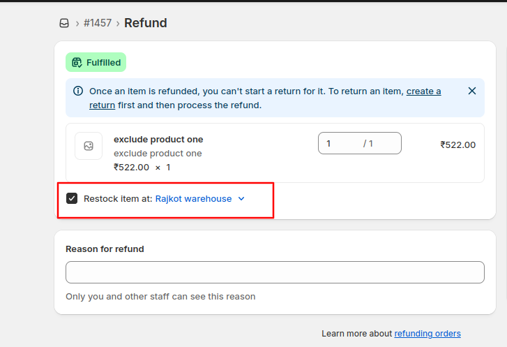
Task: Focus the refund quantity field
Action: tap(360, 143)
